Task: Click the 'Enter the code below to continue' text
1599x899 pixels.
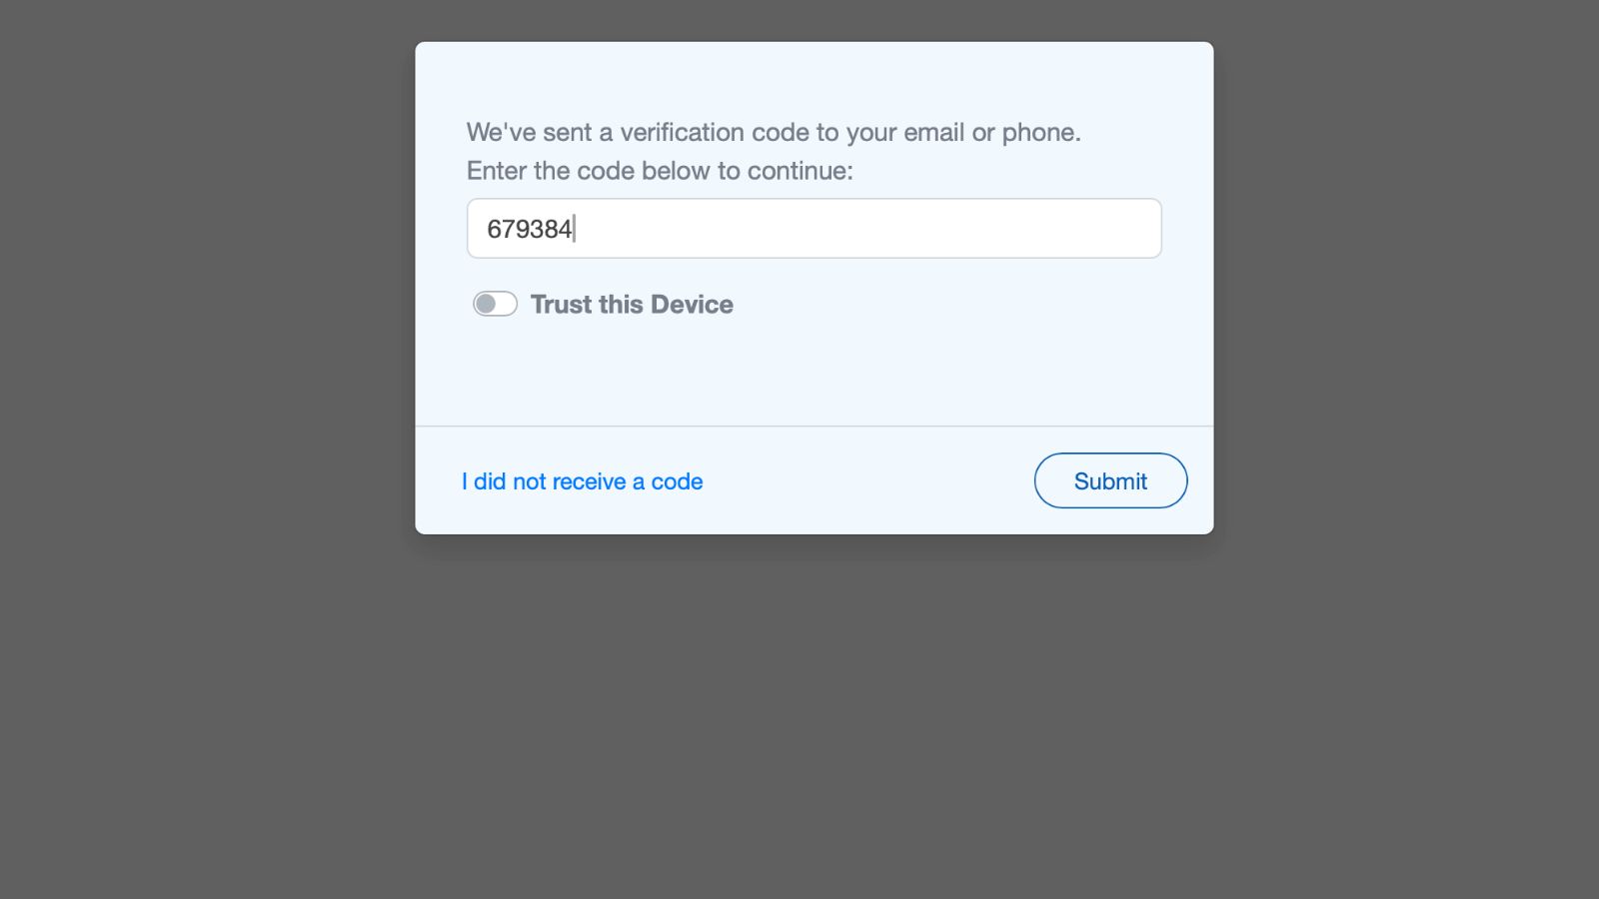Action: point(660,171)
